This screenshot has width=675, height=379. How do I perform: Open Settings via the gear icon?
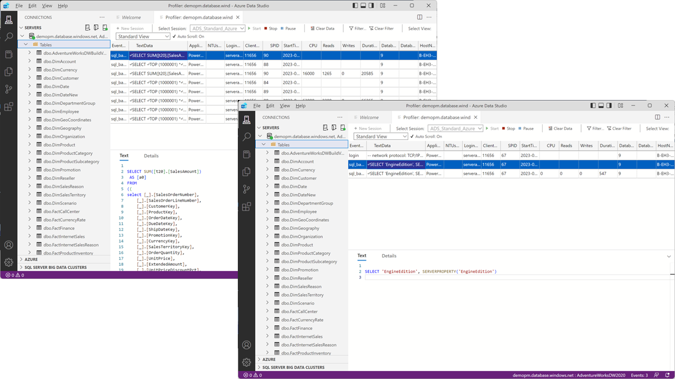click(246, 362)
